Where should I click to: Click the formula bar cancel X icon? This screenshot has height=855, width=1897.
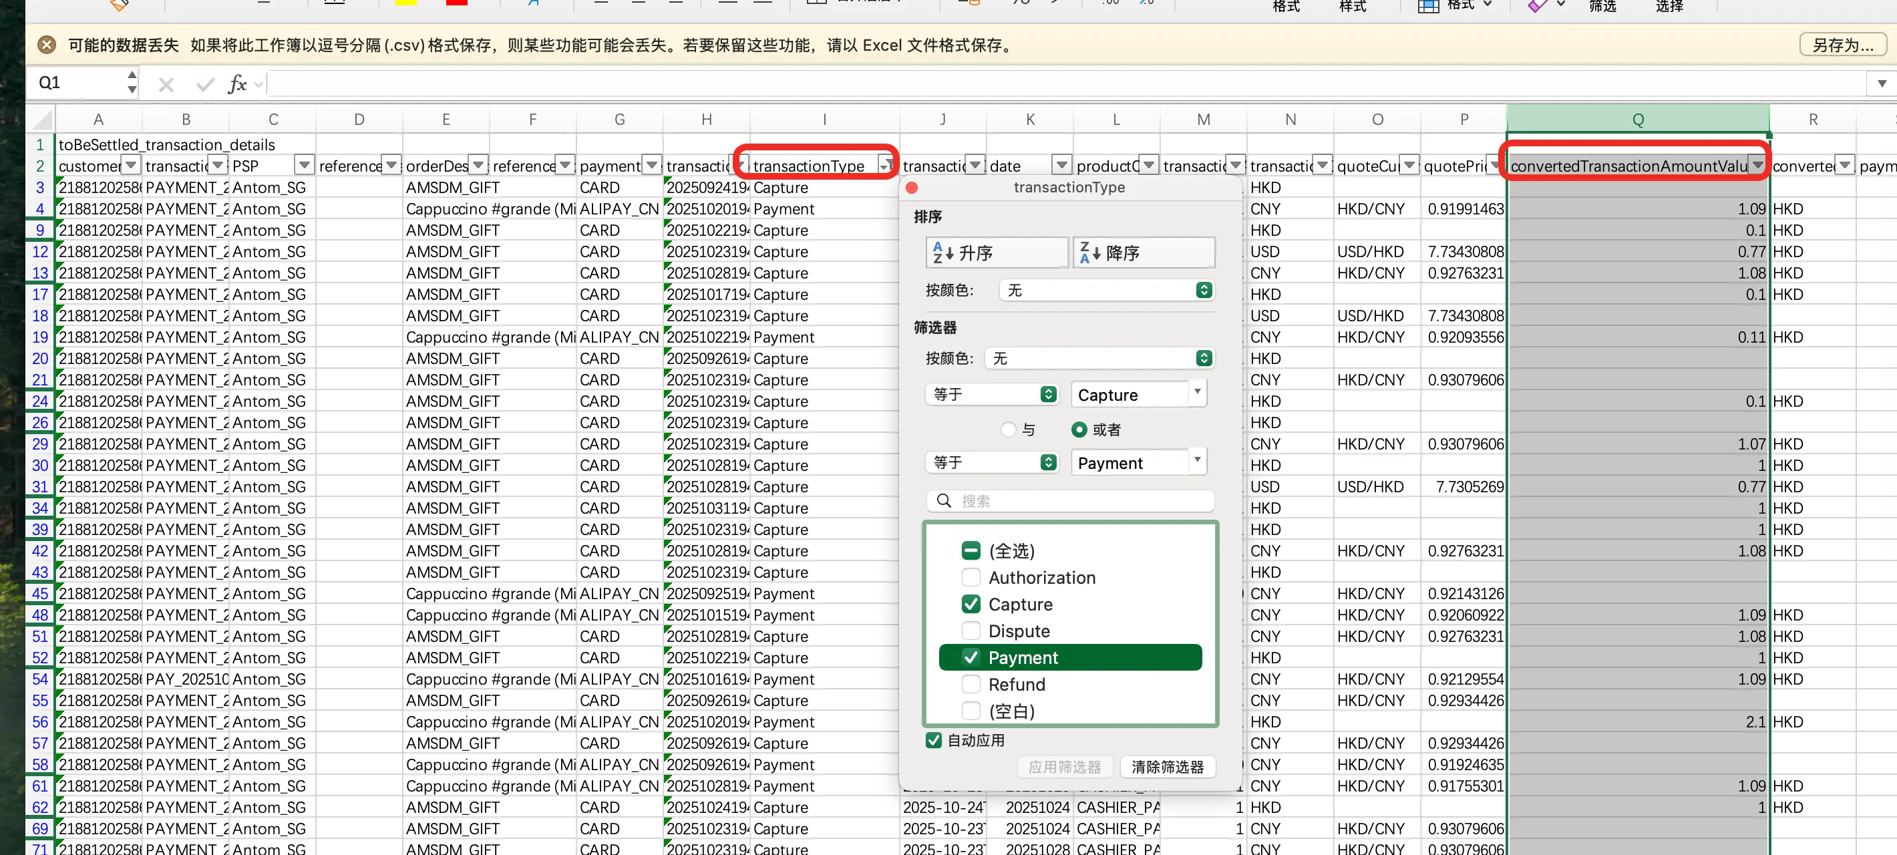click(x=166, y=85)
